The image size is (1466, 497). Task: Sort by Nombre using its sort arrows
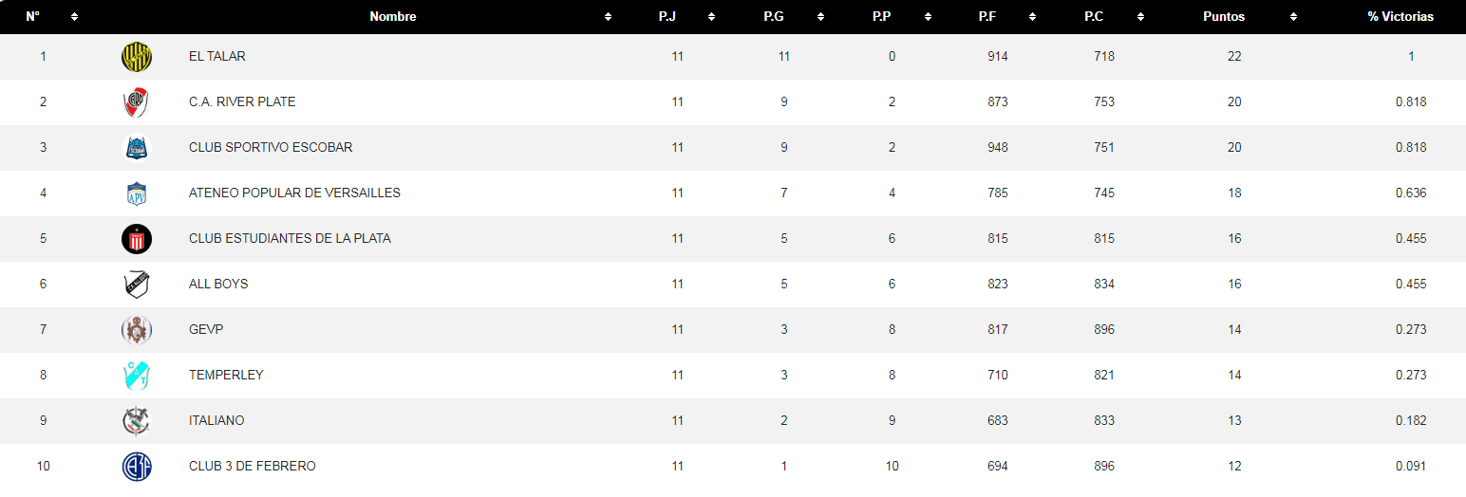coord(608,17)
